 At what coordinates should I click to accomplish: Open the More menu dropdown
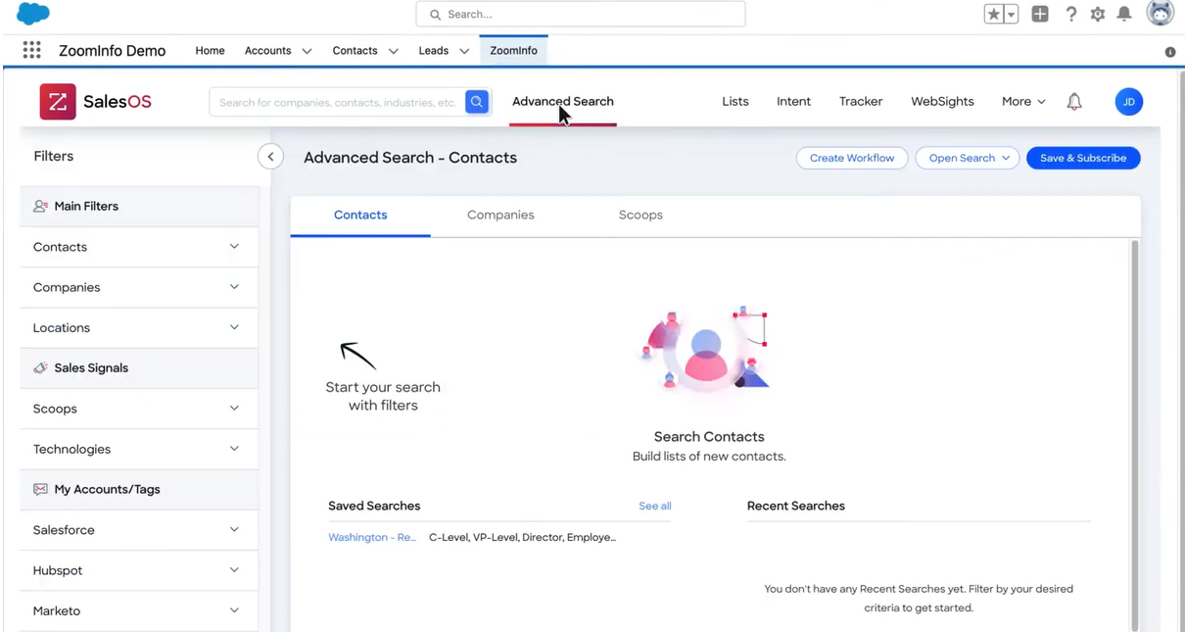click(x=1023, y=102)
